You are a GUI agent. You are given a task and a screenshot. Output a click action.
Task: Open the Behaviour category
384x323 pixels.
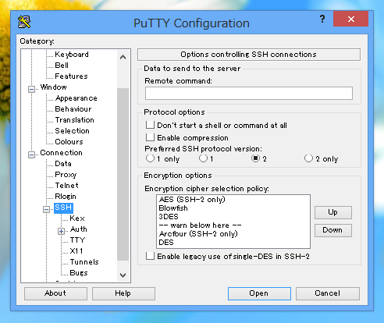(73, 109)
